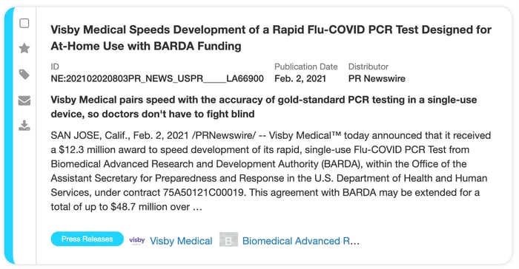Select the NE:202102020803PR_NEWS_USPR ID value
Screen dimensions: 519x269
(157, 78)
